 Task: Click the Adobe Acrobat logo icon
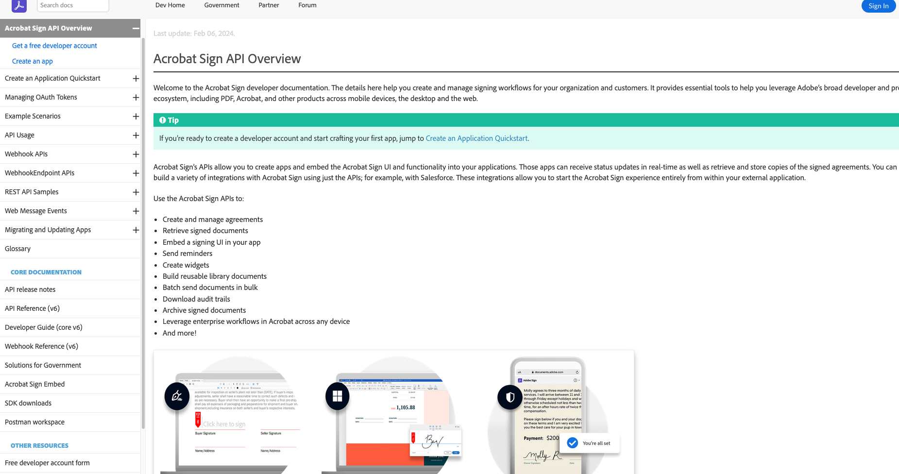(19, 6)
